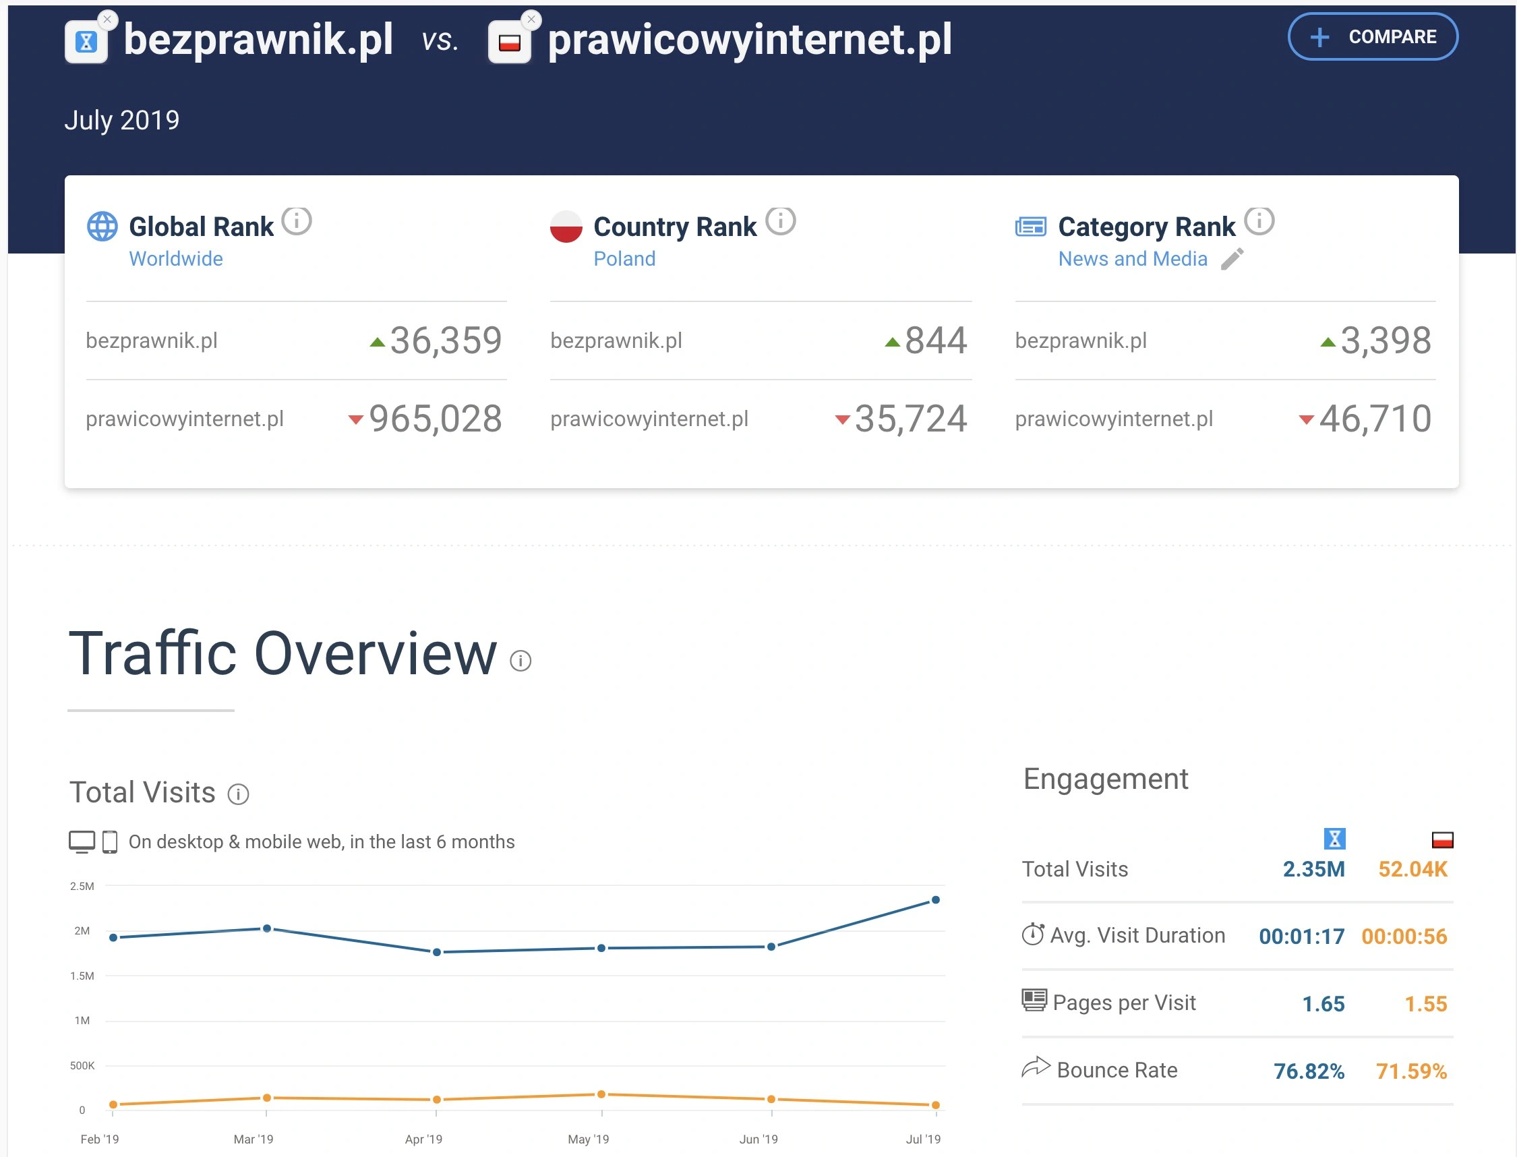Click the Bounce Rate arrow icon
This screenshot has height=1157, width=1517.
coord(1036,1066)
